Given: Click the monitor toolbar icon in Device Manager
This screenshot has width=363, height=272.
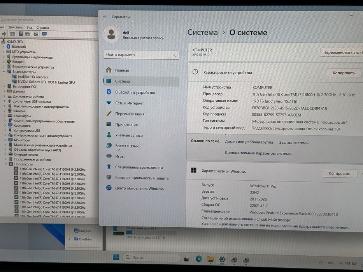Looking at the screenshot, I should point(44,34).
